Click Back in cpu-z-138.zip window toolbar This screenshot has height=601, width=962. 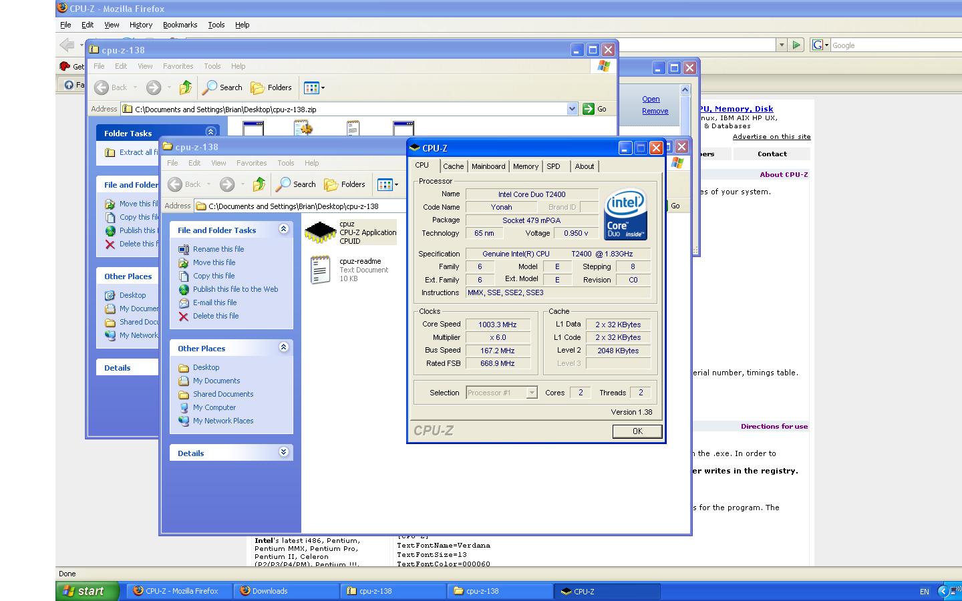tap(111, 87)
